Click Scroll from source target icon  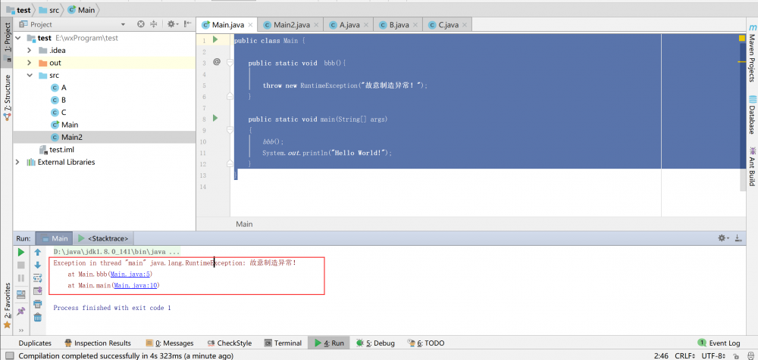click(141, 24)
